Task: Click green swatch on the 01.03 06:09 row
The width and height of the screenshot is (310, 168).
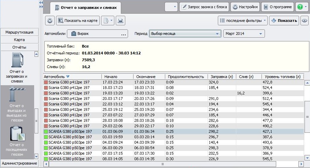Action: click(46, 131)
